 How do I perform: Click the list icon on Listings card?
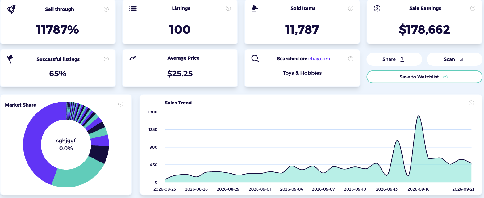coord(133,8)
